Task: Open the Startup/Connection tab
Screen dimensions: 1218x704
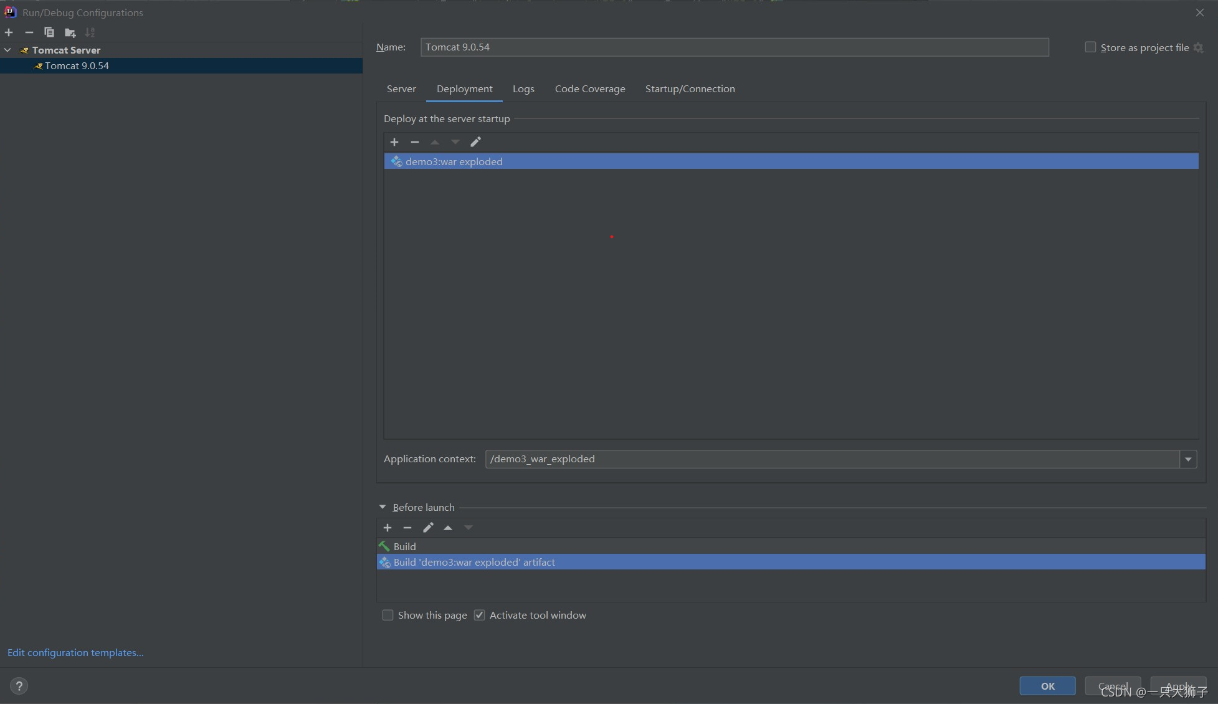Action: coord(690,88)
